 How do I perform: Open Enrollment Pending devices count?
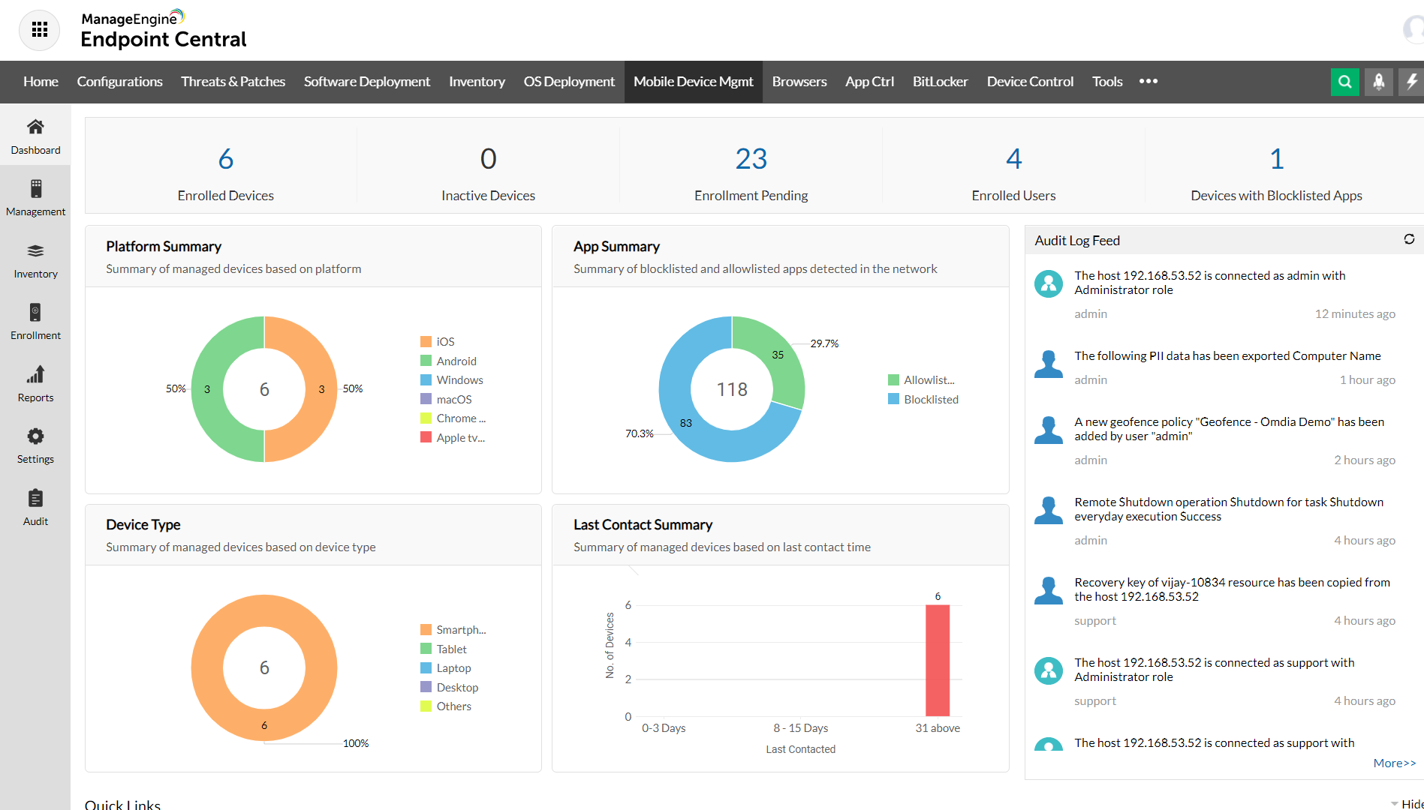pos(750,159)
